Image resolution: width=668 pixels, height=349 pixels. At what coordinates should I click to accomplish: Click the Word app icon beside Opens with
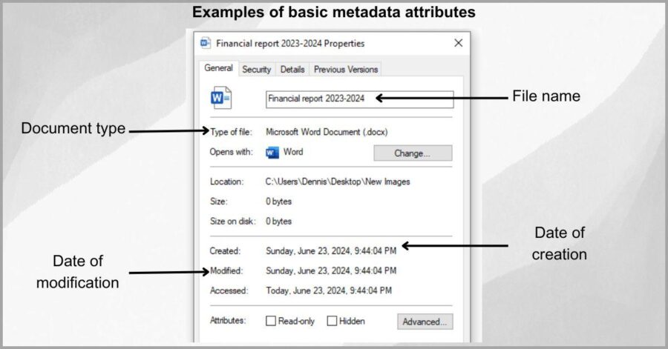pyautogui.click(x=272, y=153)
